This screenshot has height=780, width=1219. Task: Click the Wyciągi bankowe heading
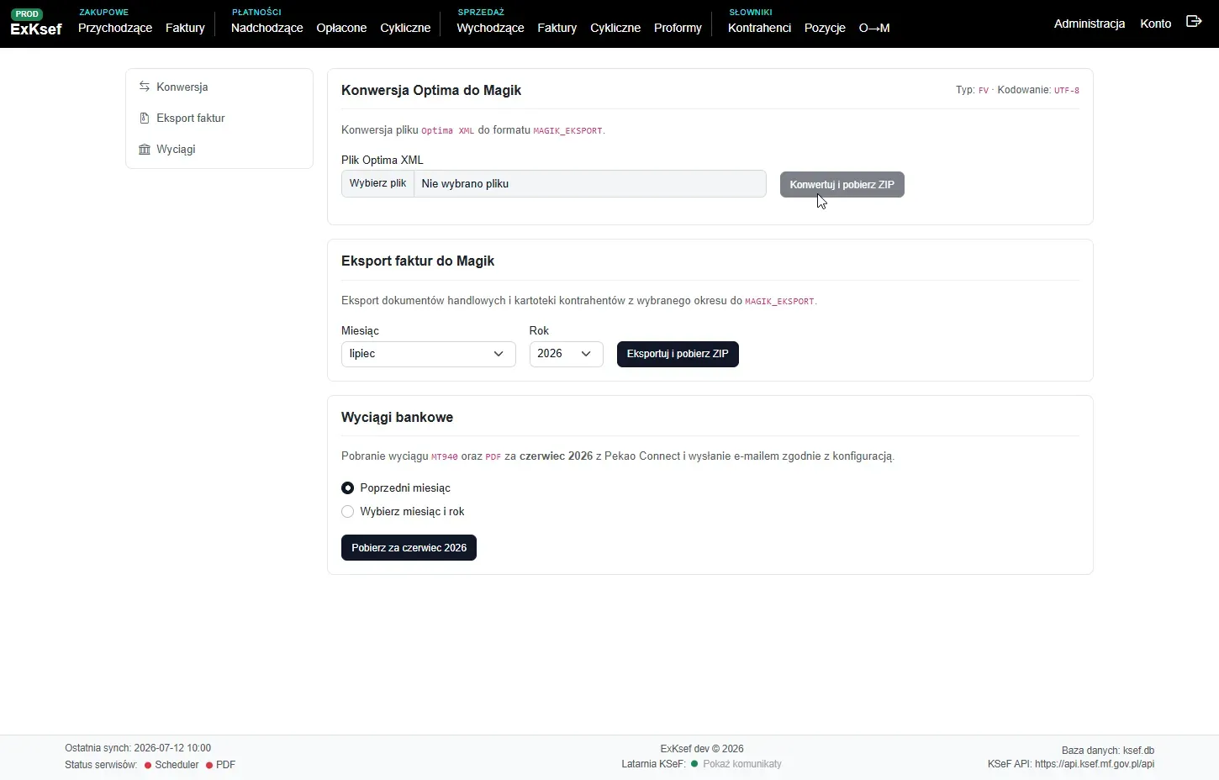pyautogui.click(x=397, y=417)
